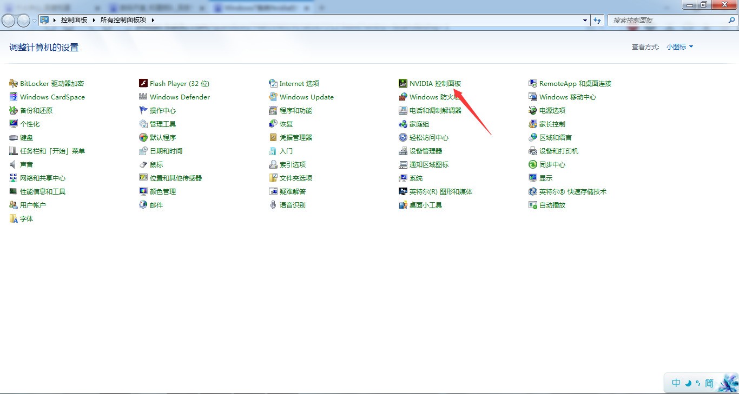The width and height of the screenshot is (739, 394).
Task: Open the 管理工具 link
Action: pyautogui.click(x=163, y=124)
